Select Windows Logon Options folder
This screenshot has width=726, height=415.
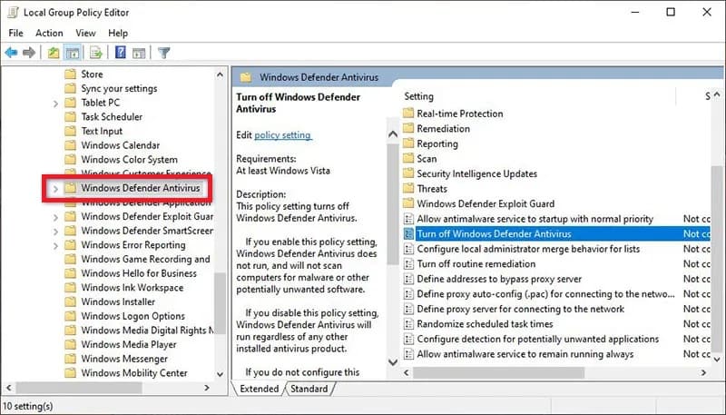click(132, 316)
